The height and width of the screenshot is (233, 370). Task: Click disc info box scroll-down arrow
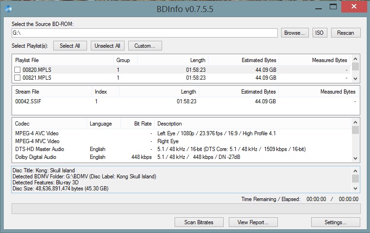pyautogui.click(x=355, y=189)
